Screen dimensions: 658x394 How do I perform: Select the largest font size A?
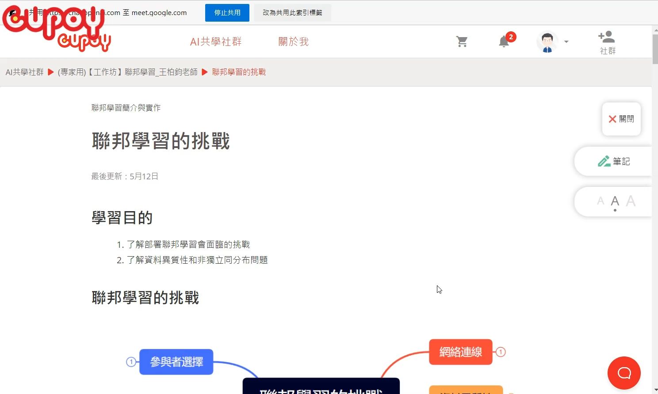[631, 201]
